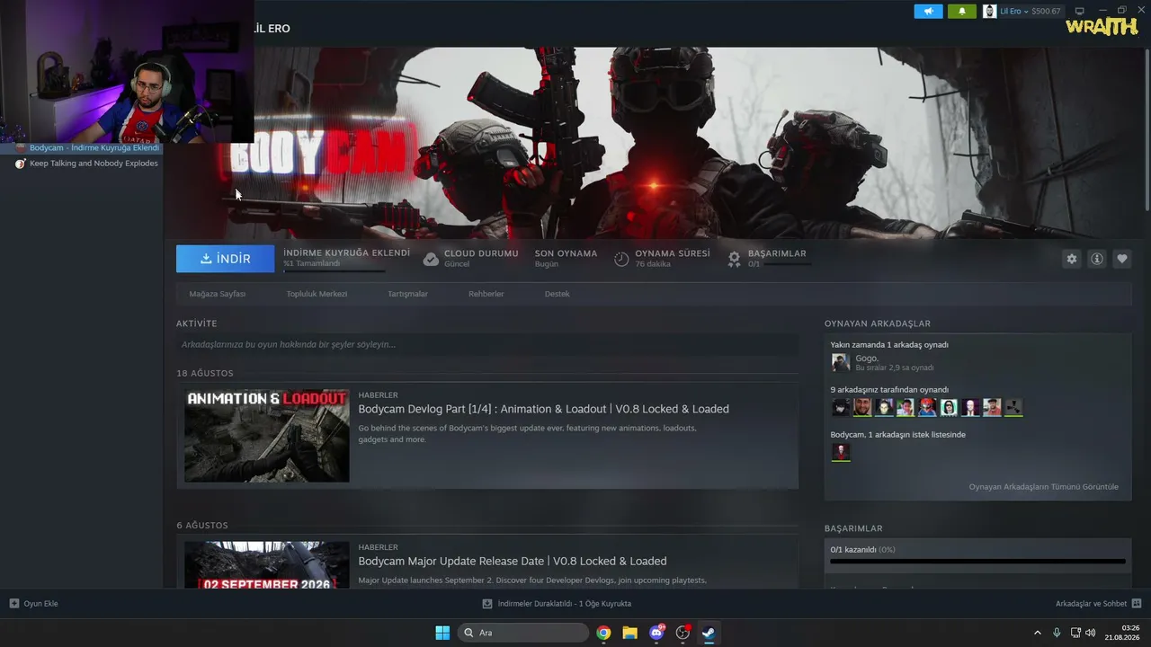Show game info via the info icon
1151x647 pixels.
(1097, 259)
